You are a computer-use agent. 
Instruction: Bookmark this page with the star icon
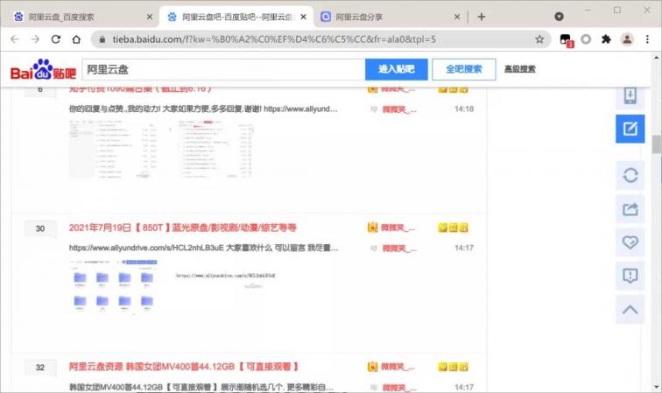[x=539, y=39]
